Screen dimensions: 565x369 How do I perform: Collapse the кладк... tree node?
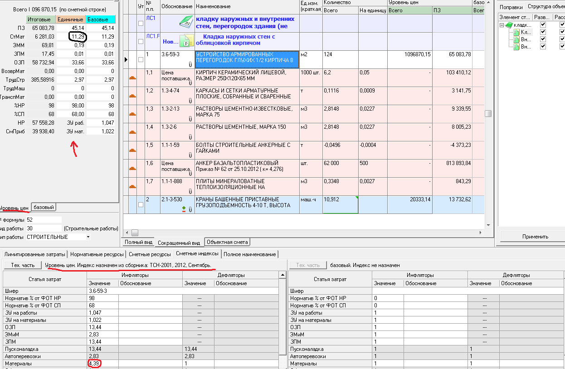coord(502,25)
